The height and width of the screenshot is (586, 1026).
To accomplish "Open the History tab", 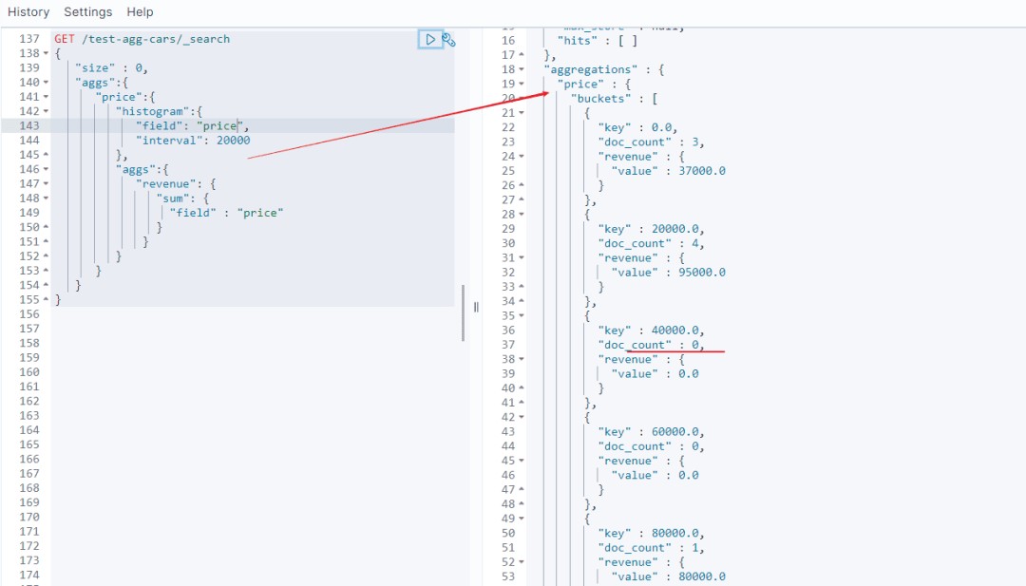I will click(28, 12).
